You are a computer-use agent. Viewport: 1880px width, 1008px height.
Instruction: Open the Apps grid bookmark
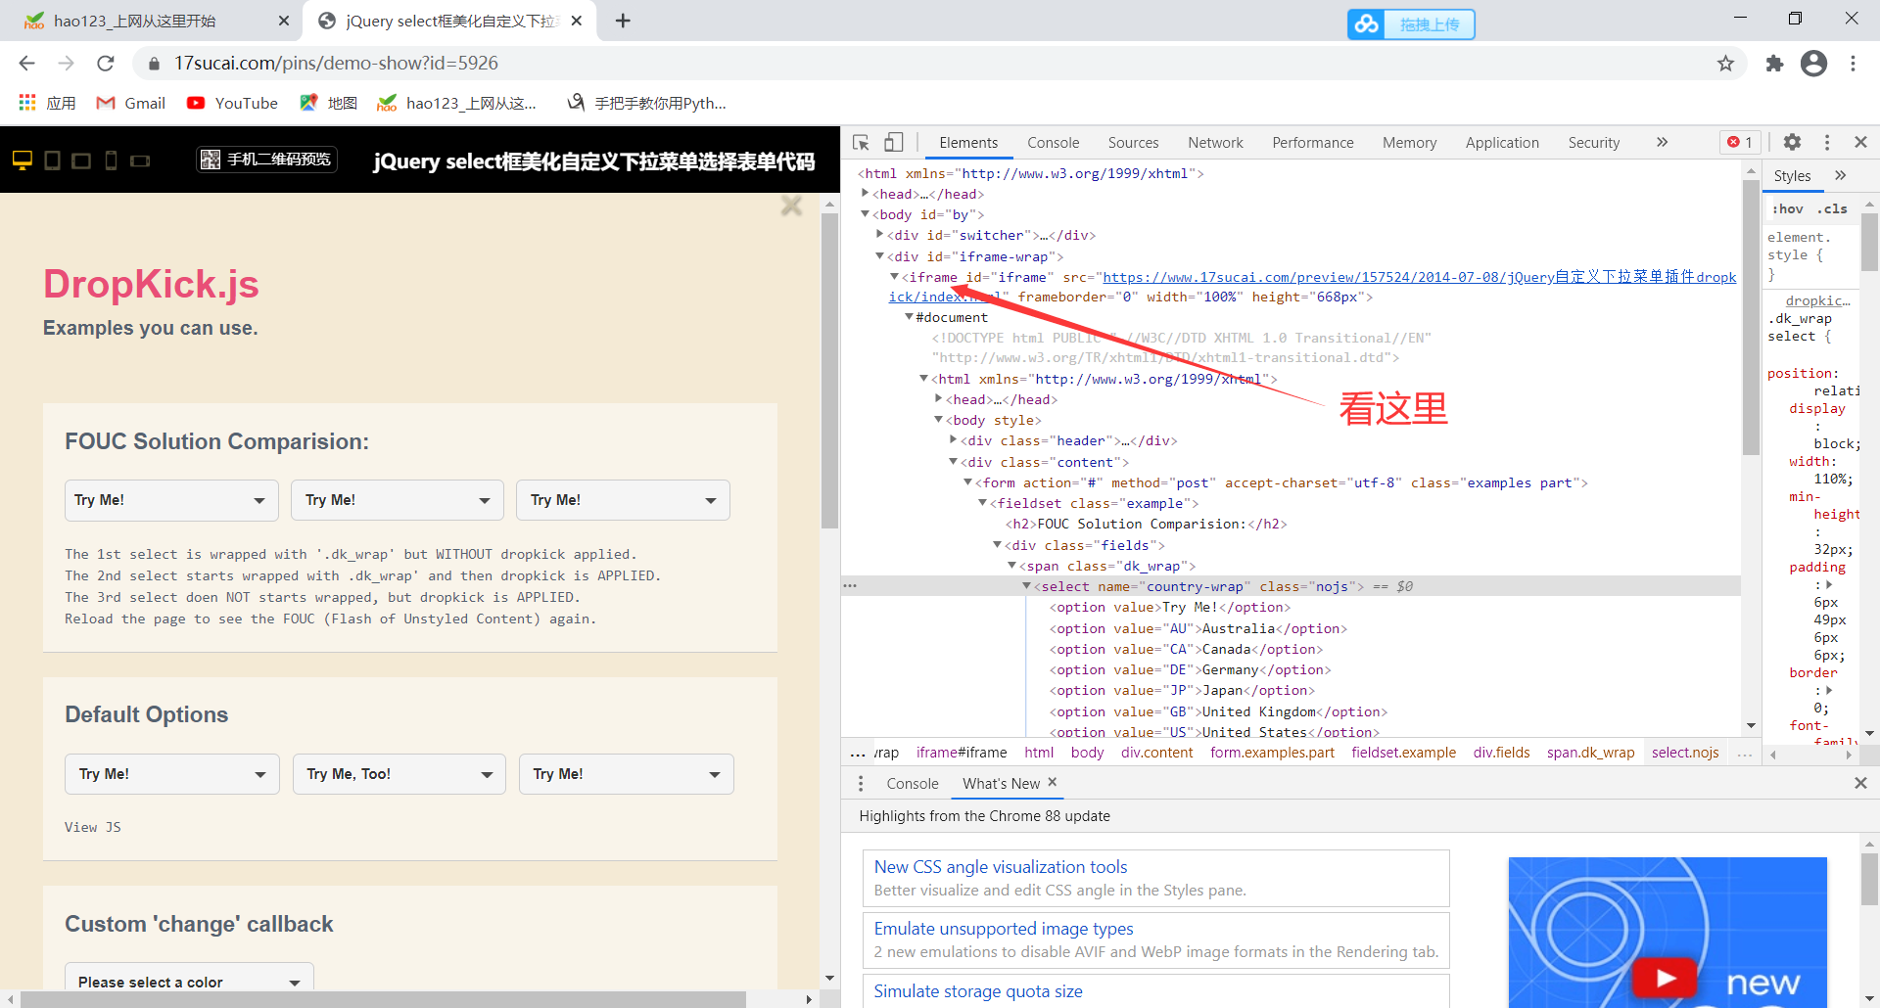[47, 103]
